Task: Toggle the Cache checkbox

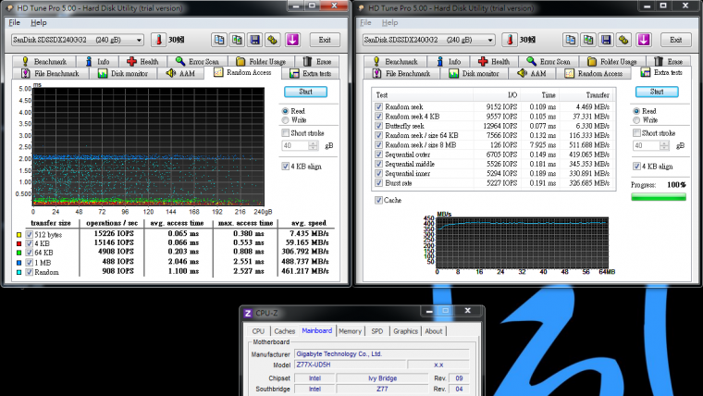Action: coord(378,200)
